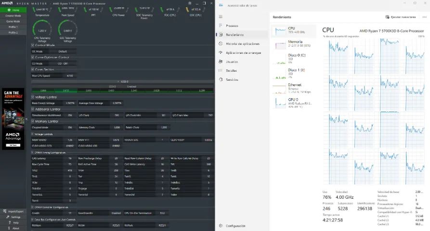430x231 pixels.
Task: Open Procesos in Task Manager
Action: pos(241,26)
